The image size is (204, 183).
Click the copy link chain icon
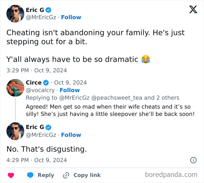tap(66, 175)
